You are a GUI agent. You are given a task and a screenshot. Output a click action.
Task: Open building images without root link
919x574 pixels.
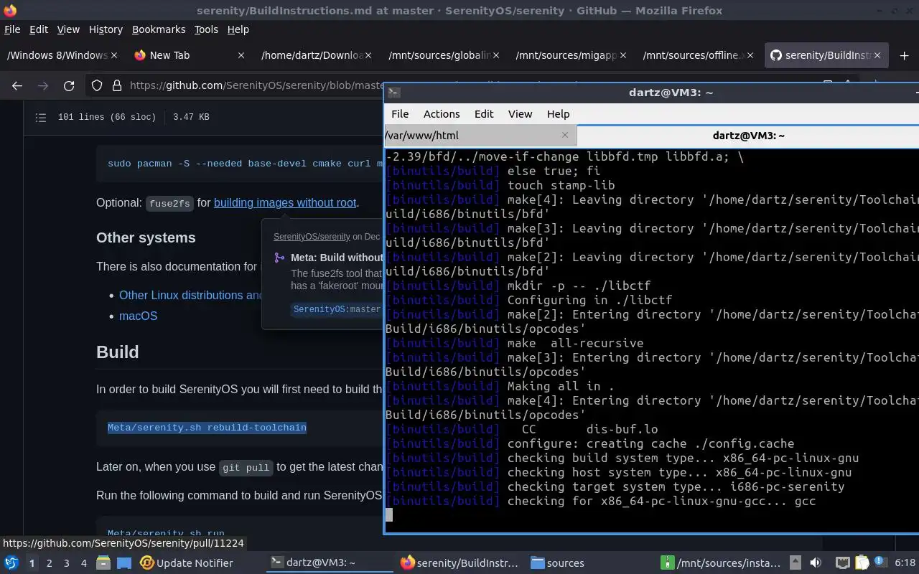285,203
